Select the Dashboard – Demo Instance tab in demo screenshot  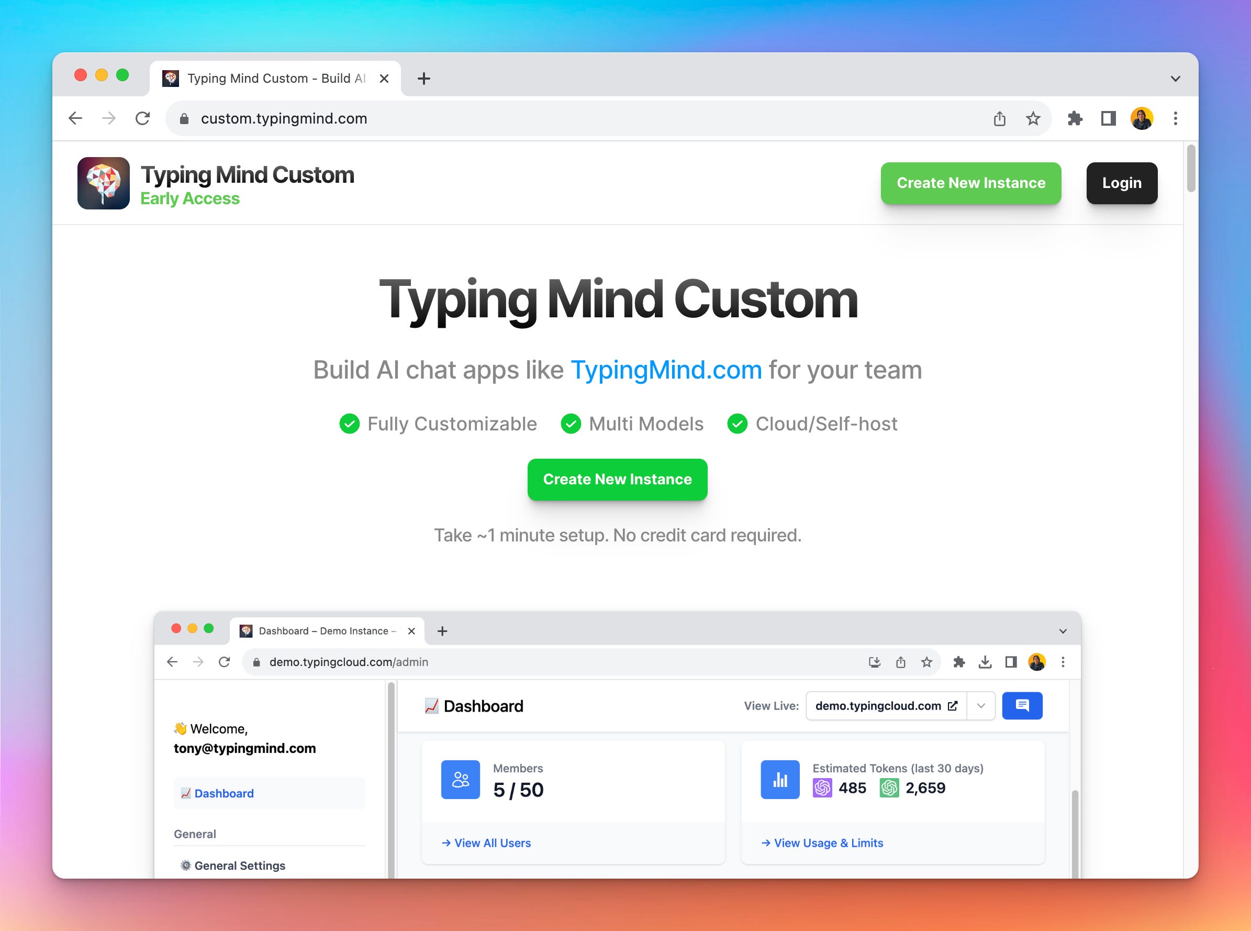(327, 630)
